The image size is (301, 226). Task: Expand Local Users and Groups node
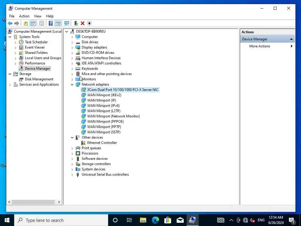click(16, 58)
